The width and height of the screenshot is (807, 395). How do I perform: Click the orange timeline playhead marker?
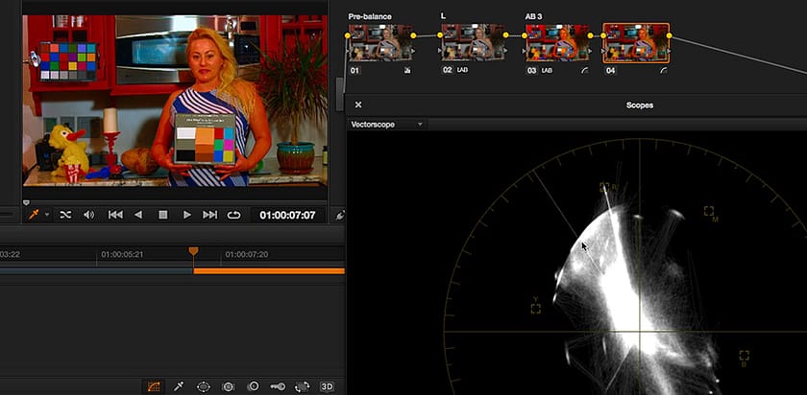click(193, 251)
